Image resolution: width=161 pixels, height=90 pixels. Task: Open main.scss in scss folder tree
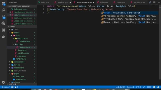click(22, 56)
